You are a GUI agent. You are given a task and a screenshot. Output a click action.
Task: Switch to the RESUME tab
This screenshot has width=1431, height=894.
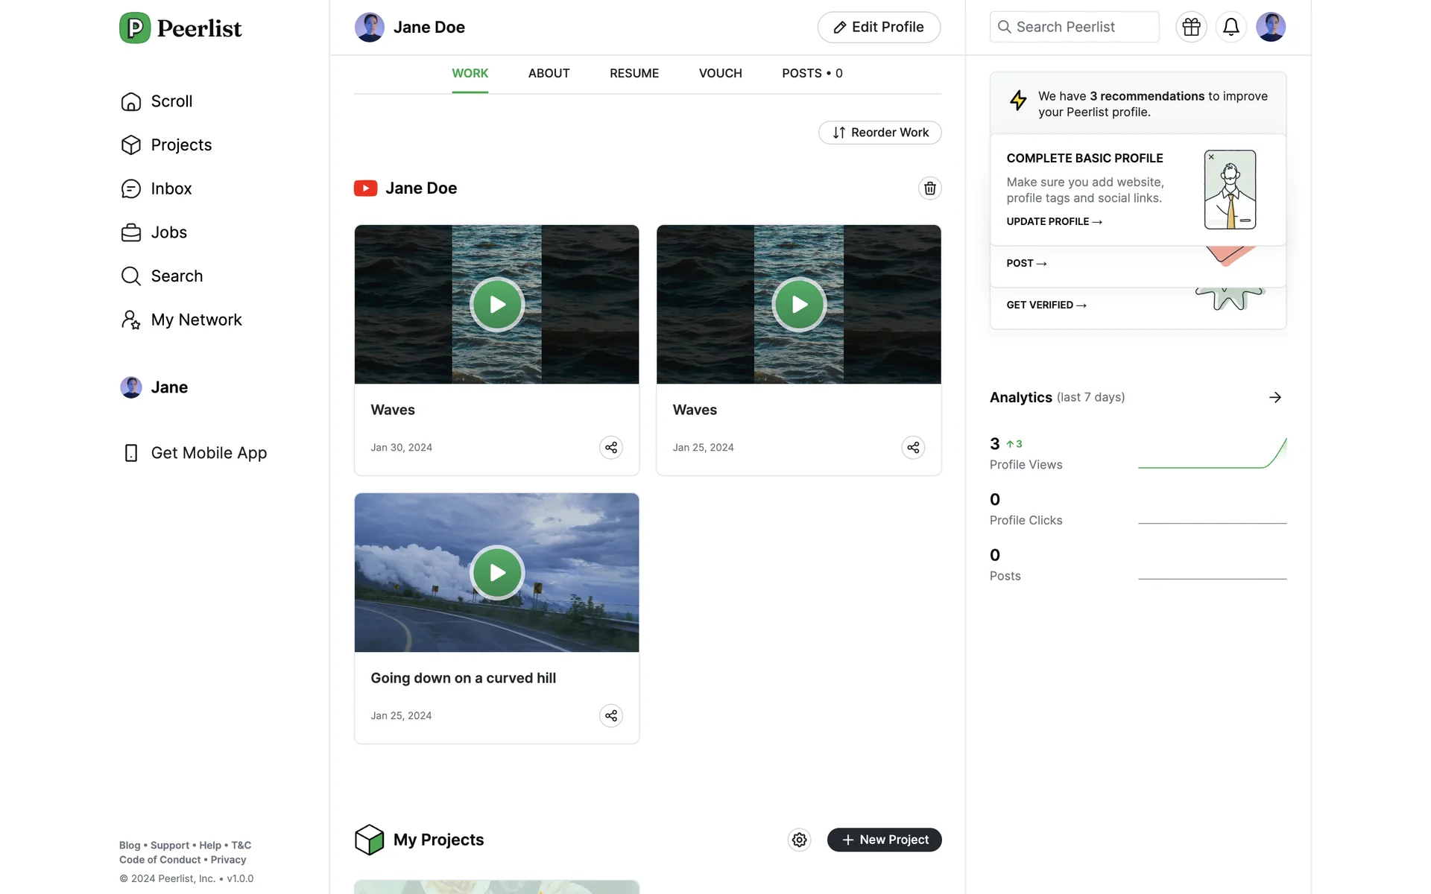click(634, 74)
